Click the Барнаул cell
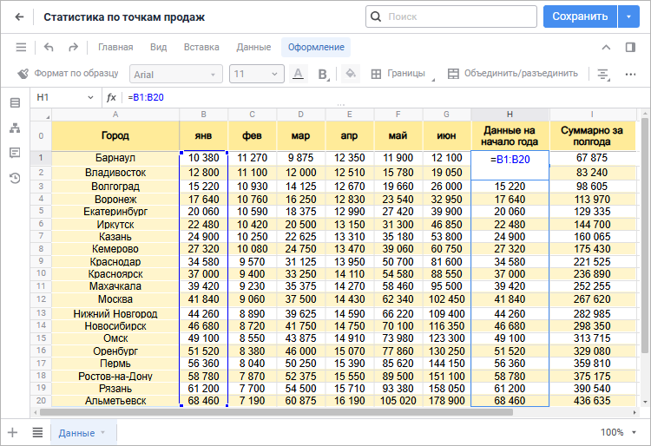 [115, 158]
